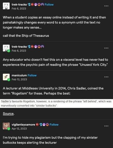113x148 pixels.
Task: Click the Sadler's favourite Rogetism quote image
Action: [56, 103]
